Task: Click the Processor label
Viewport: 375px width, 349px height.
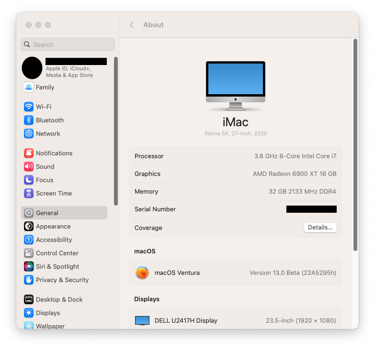Action: 149,156
